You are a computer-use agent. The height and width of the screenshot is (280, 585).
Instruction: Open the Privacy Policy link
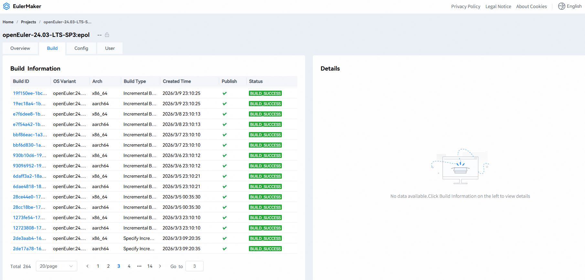coord(466,6)
